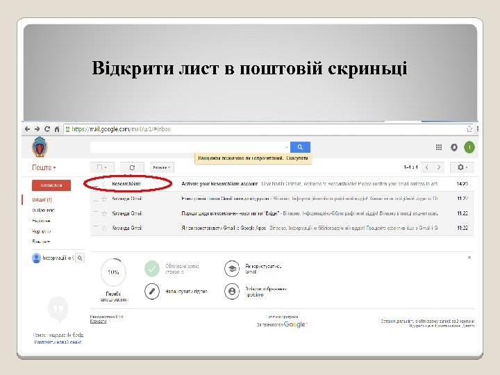500x375 pixels.
Task: Tick the checkbox of the ResearchGate email
Action: 96,184
